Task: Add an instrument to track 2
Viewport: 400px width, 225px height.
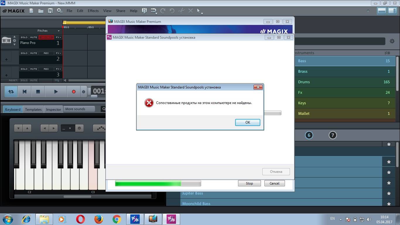Action: (6, 59)
